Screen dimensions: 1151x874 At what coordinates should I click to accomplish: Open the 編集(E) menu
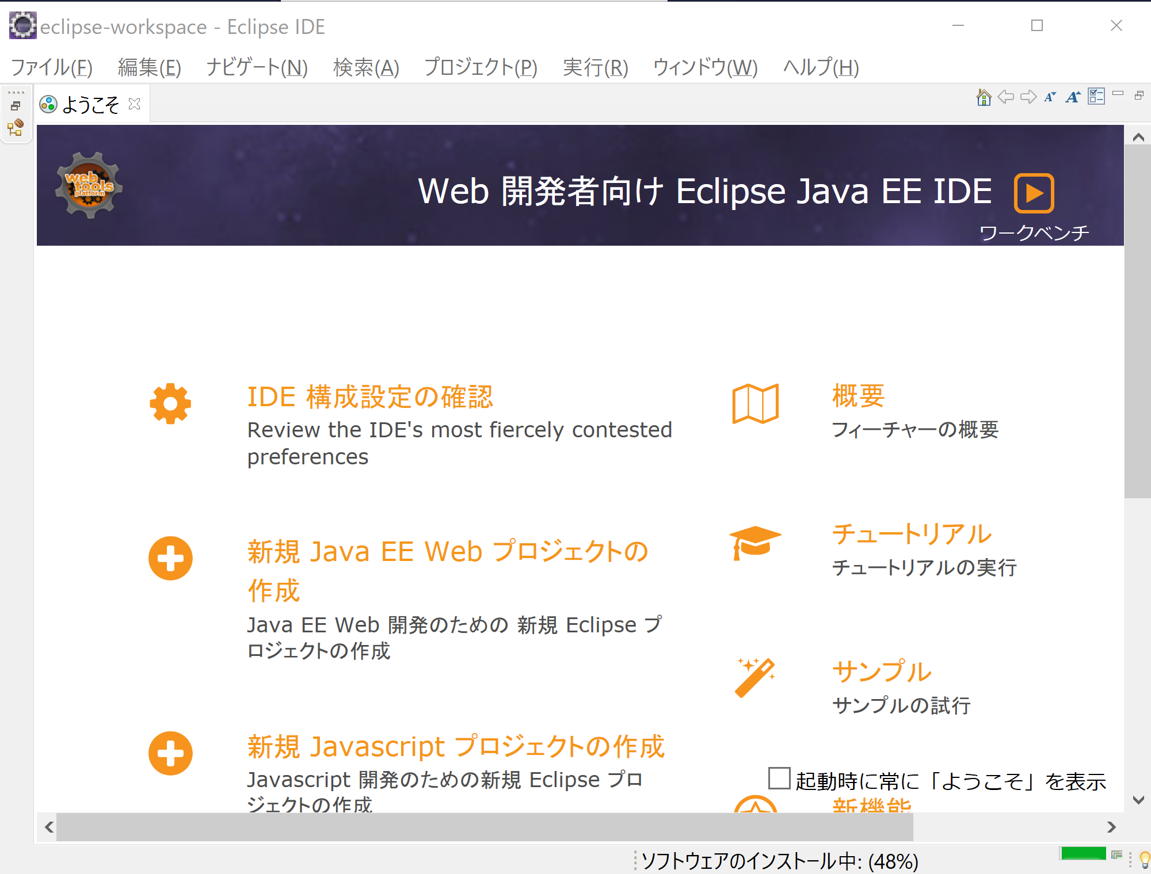pyautogui.click(x=150, y=67)
